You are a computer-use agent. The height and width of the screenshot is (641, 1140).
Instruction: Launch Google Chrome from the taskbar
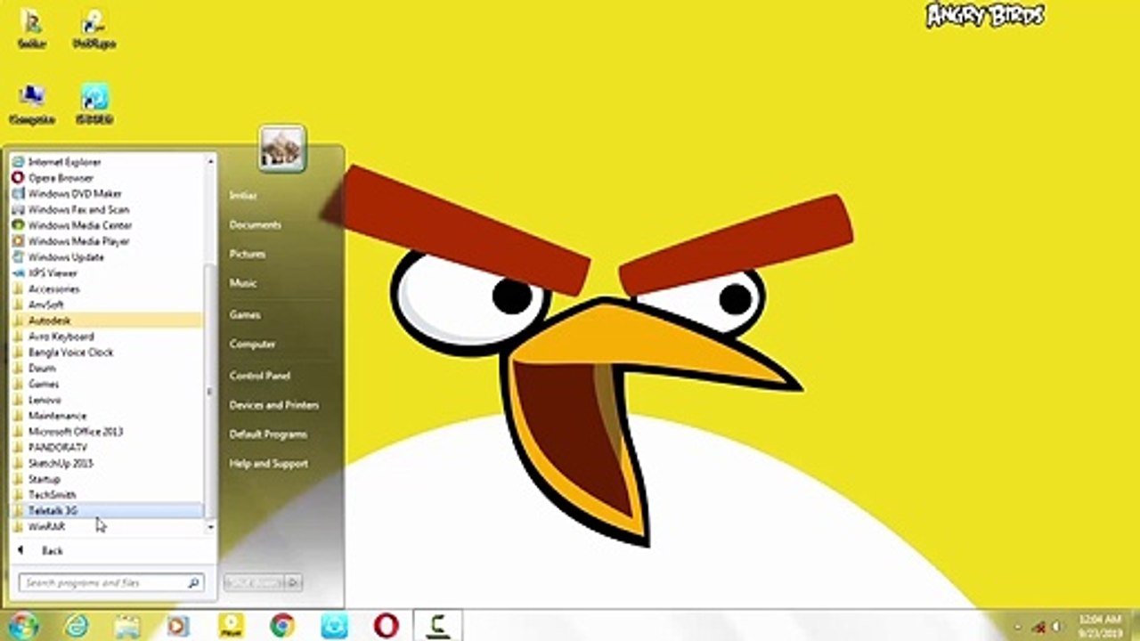click(282, 626)
